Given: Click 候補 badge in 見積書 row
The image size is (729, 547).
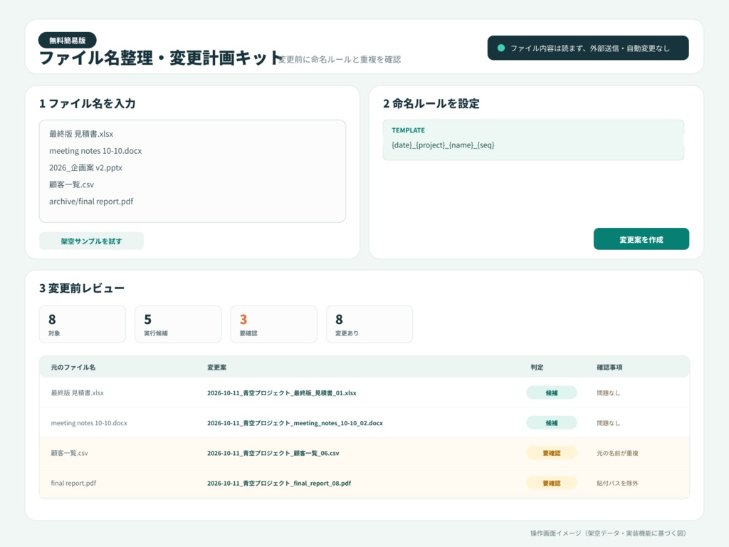Looking at the screenshot, I should (552, 392).
